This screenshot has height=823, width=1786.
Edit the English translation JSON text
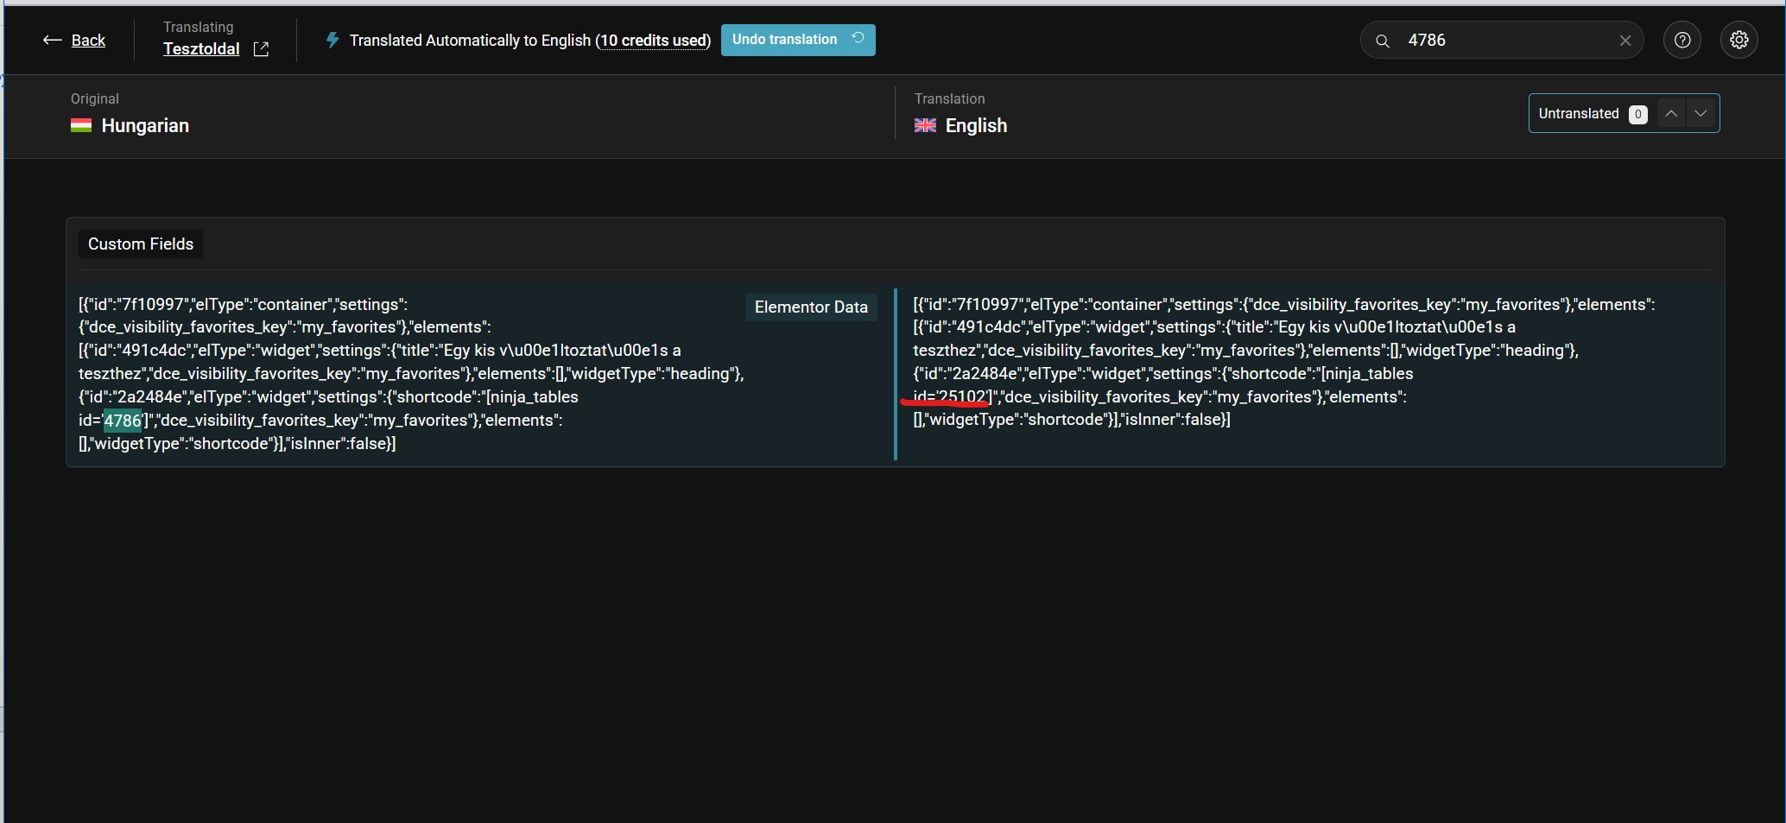pos(1284,362)
